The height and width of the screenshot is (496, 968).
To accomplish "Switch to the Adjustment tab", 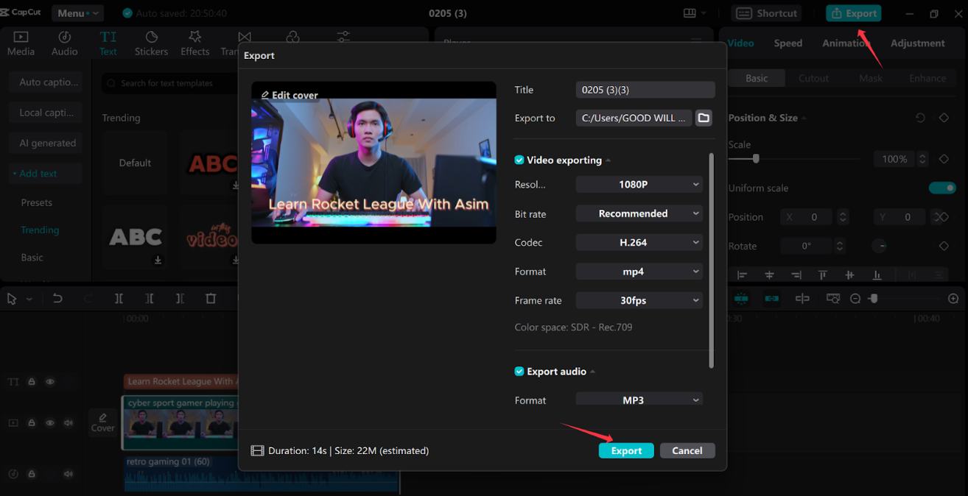I will [917, 43].
